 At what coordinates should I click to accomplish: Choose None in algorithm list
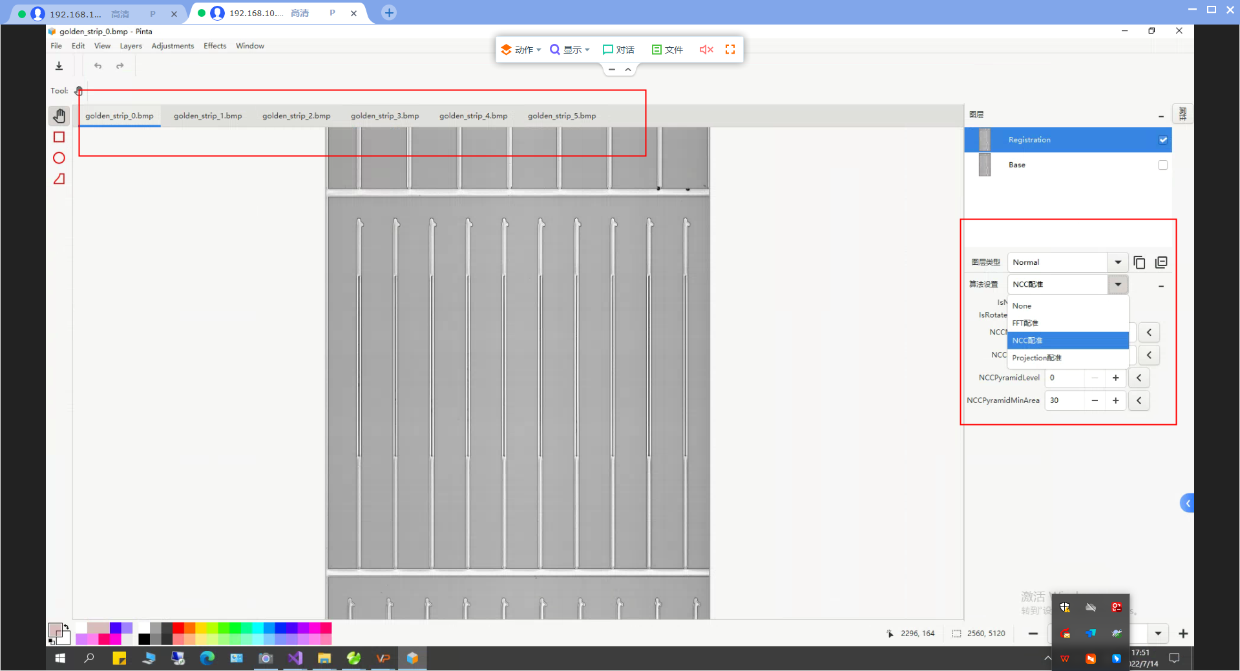(1067, 306)
